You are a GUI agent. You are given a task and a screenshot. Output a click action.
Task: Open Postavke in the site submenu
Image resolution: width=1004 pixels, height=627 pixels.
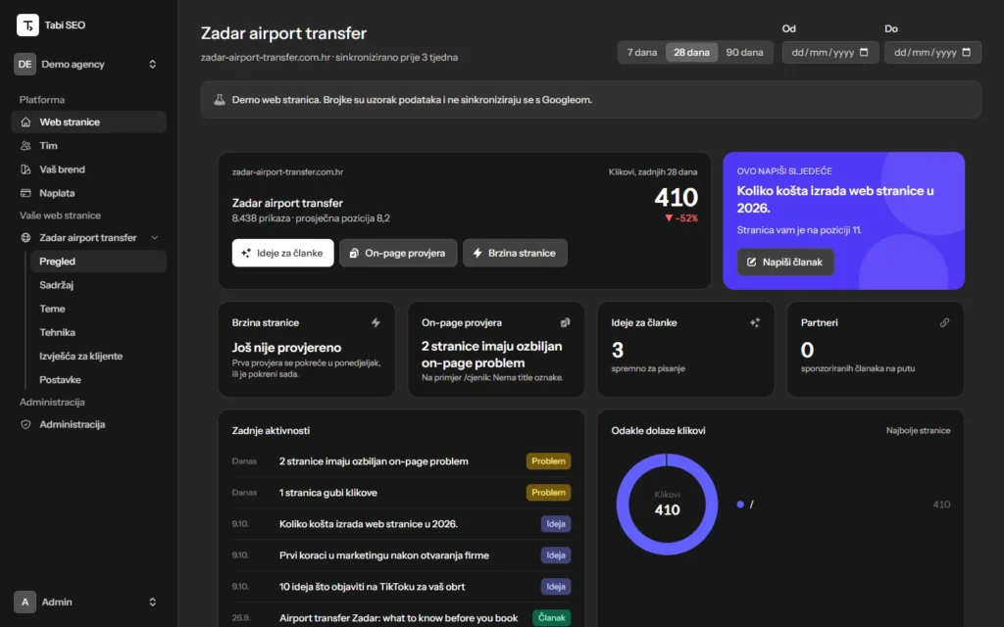coord(99,379)
